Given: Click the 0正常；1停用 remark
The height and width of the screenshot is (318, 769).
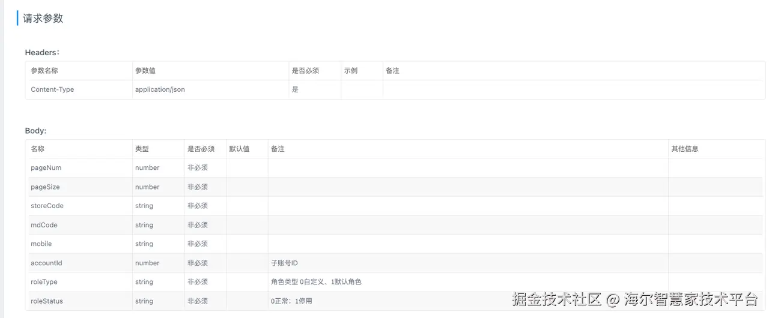Looking at the screenshot, I should coord(291,301).
